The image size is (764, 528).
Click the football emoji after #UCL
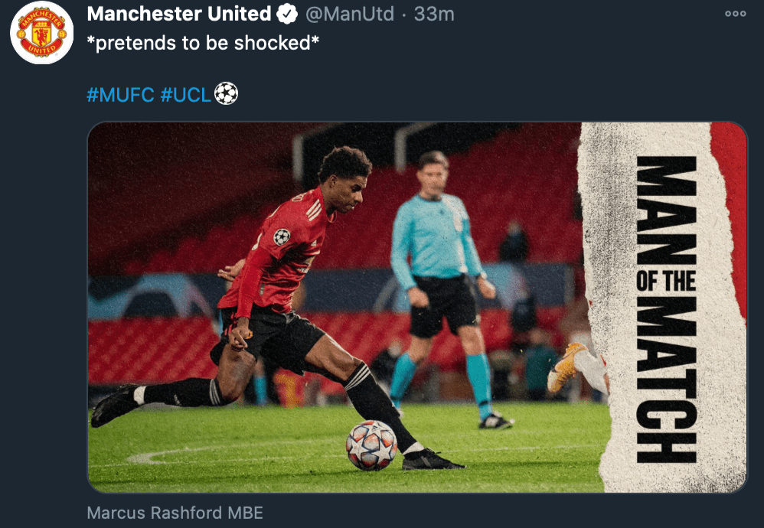pyautogui.click(x=226, y=93)
